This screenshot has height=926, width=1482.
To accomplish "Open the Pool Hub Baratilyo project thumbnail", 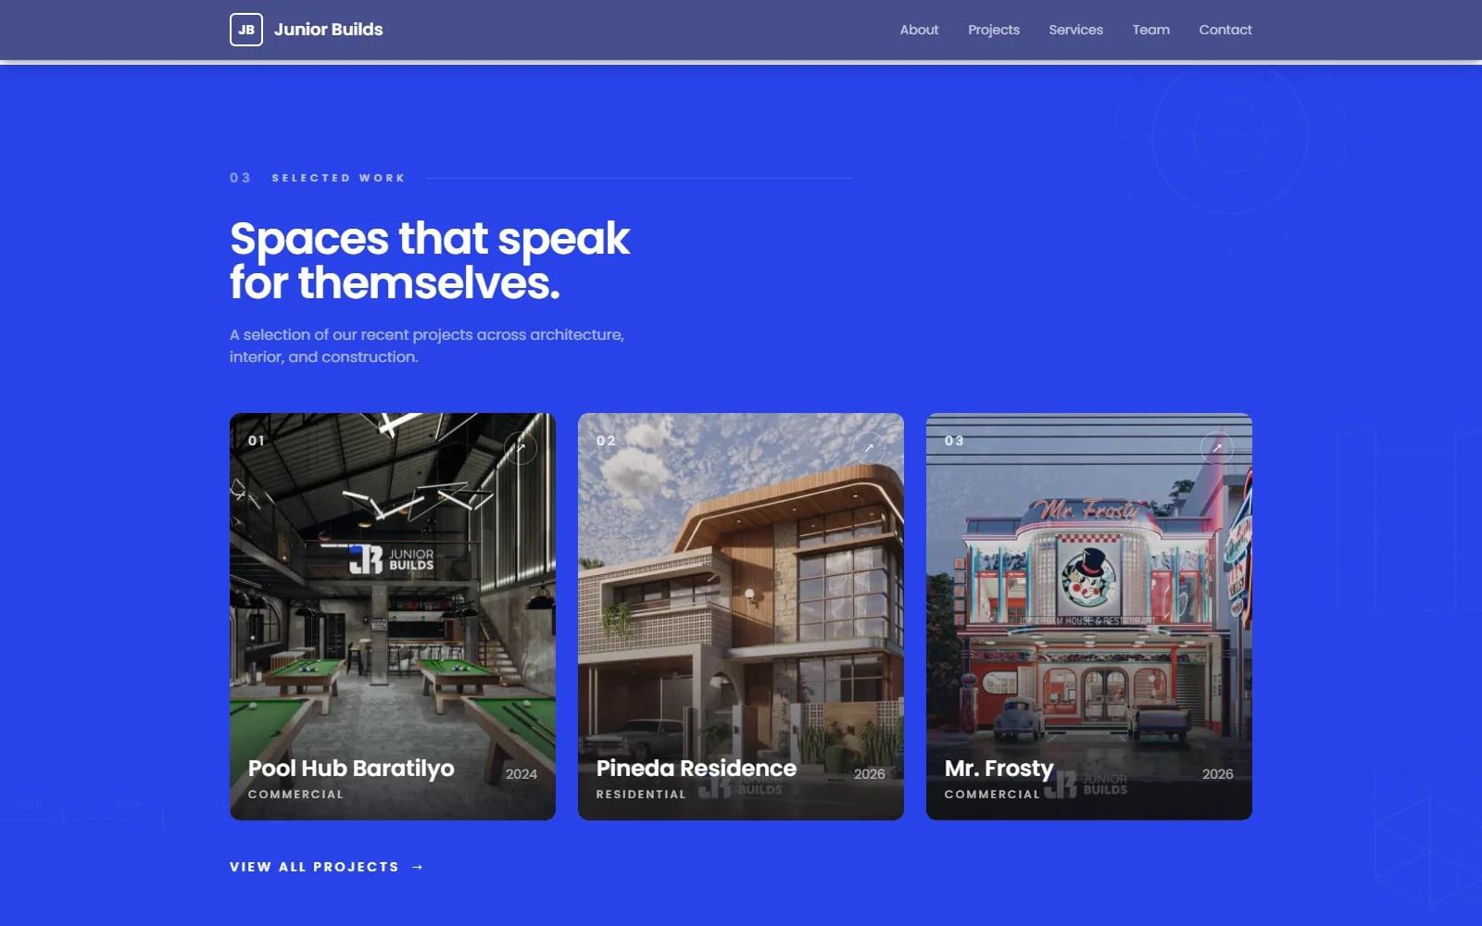I will click(x=393, y=616).
